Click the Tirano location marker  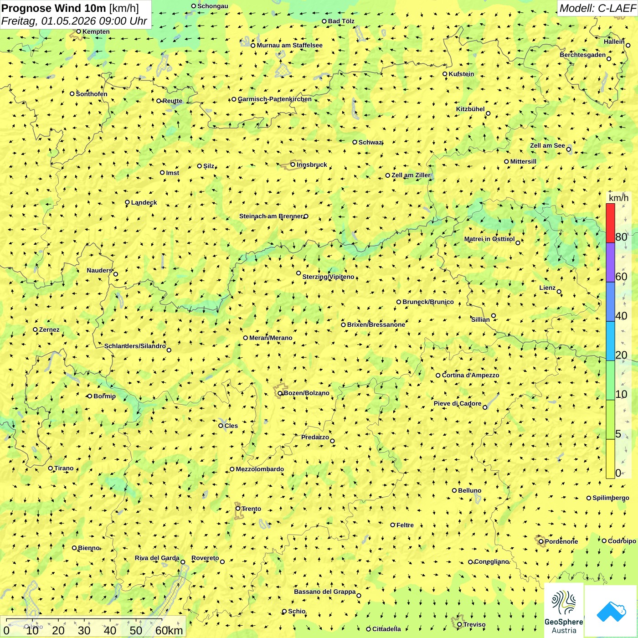tap(51, 468)
